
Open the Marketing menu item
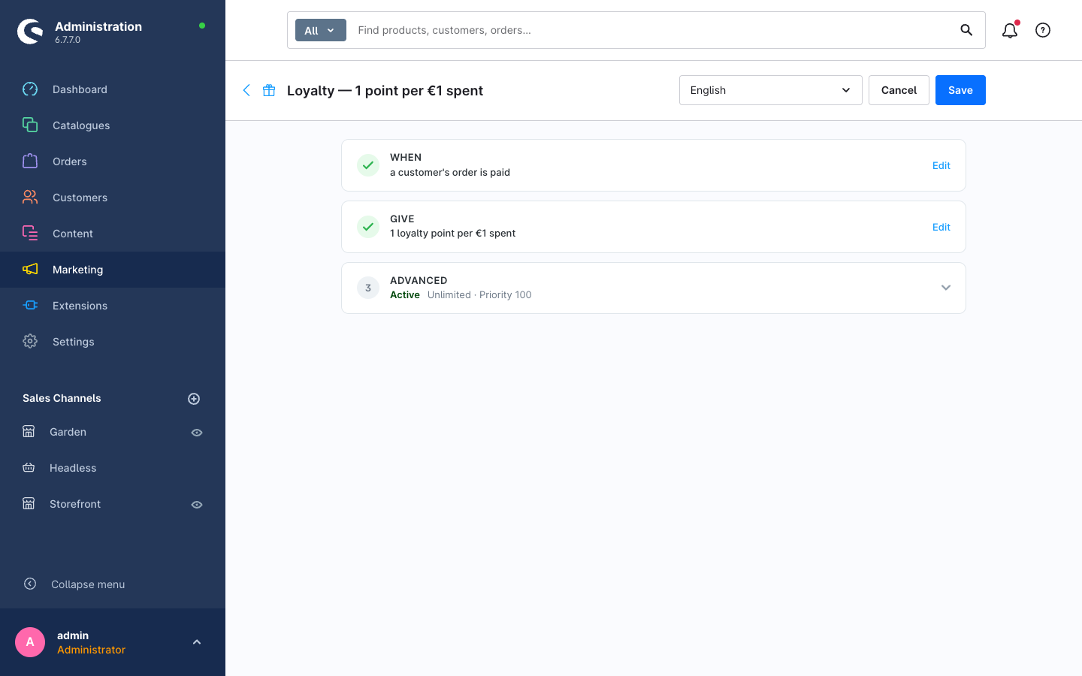click(113, 270)
